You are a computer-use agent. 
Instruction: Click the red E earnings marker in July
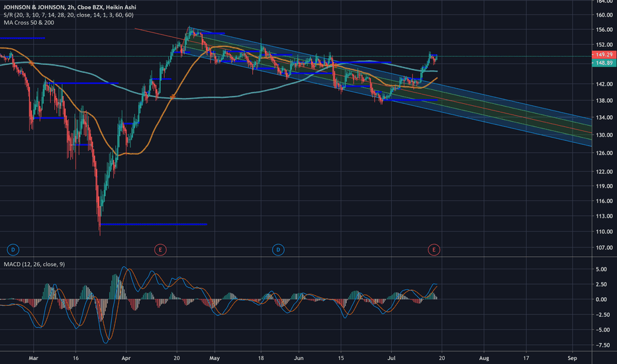pos(434,250)
